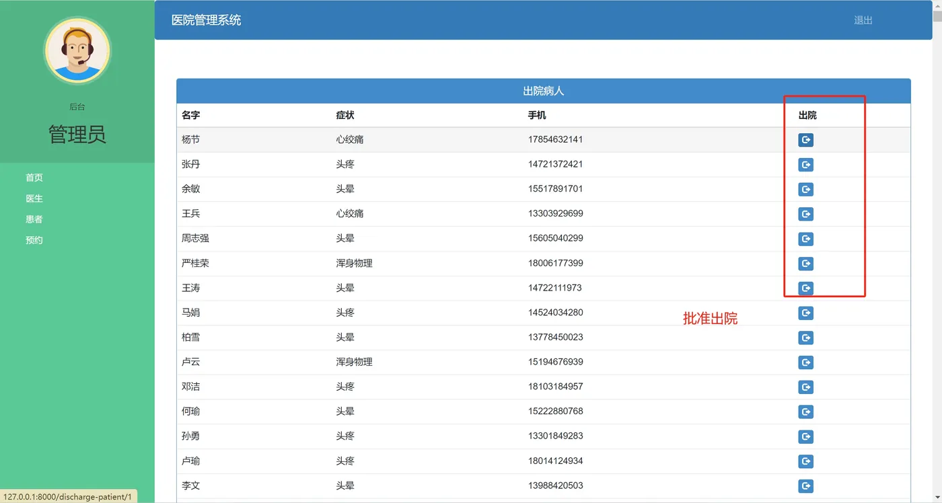Select the name 严桂荣

coord(196,264)
